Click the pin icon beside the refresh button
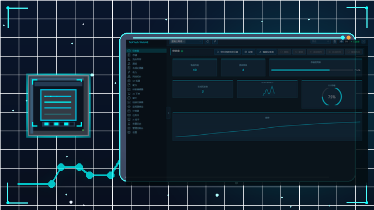The width and height of the screenshot is (374, 210). tap(215, 41)
